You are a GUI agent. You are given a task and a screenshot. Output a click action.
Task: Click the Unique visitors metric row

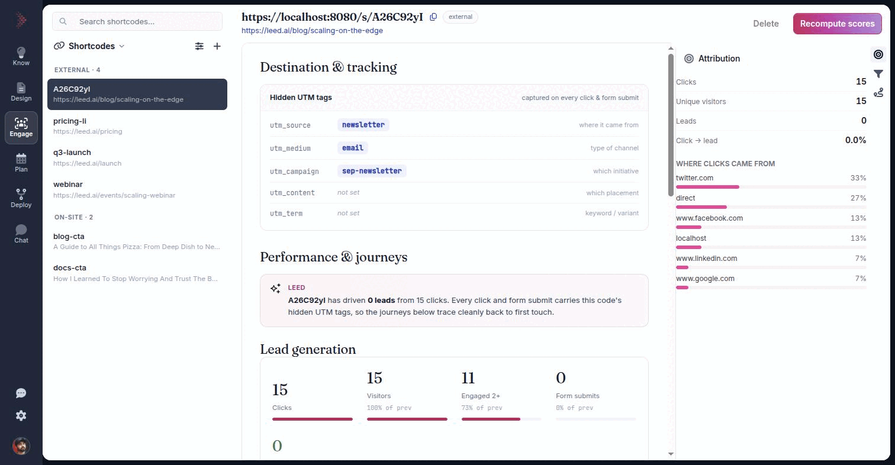(x=771, y=102)
